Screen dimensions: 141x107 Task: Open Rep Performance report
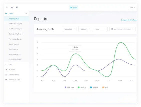click(x=15, y=54)
